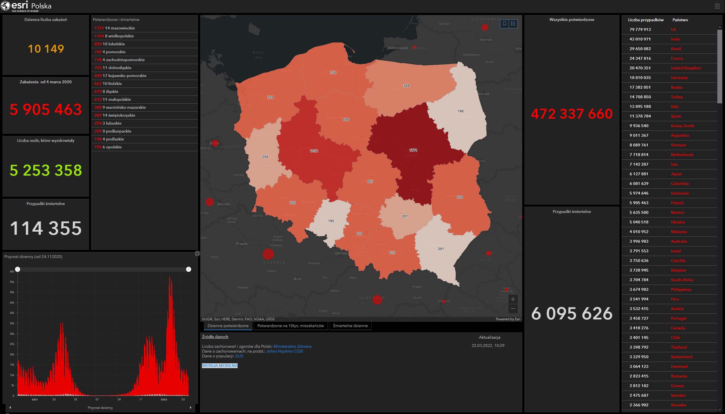This screenshot has width=725, height=414.
Task: Open the bookmarks icon on the map
Action: (505, 24)
